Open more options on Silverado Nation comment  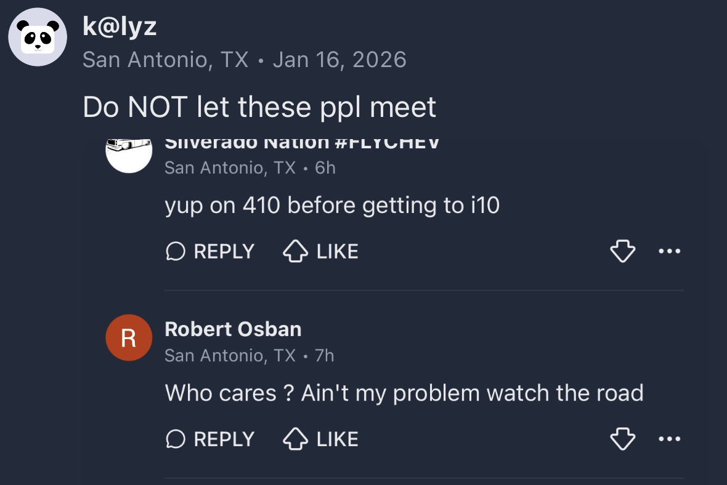coord(670,251)
